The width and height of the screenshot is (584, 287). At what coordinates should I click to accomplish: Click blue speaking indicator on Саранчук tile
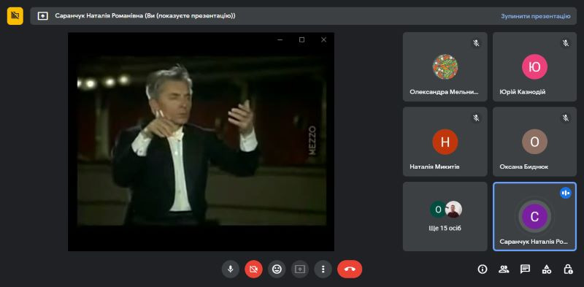(x=566, y=193)
